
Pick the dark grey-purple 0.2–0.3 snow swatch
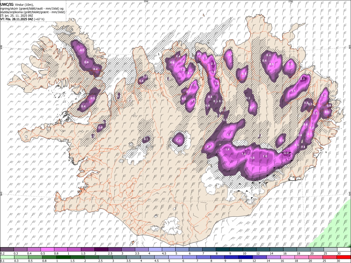coord(7,250)
